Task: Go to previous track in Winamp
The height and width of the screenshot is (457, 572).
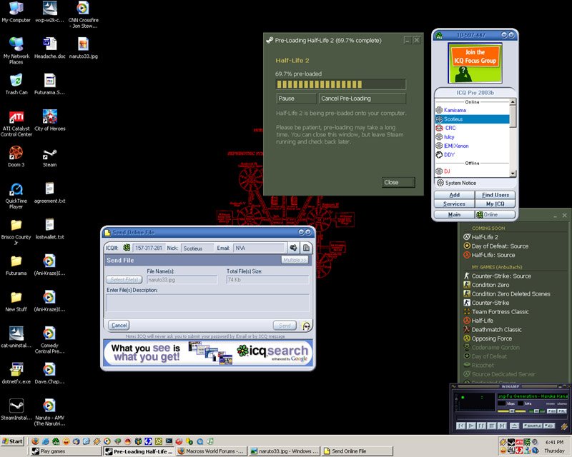Action: (461, 426)
